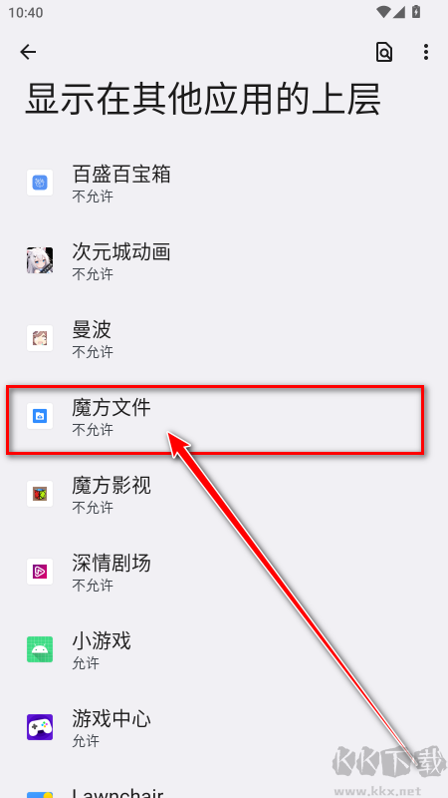Open the three-dot overflow menu
The height and width of the screenshot is (798, 448).
[426, 52]
